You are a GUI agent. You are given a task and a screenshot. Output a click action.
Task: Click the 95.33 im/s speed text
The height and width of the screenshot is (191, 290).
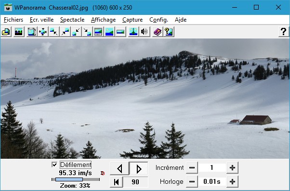(75, 173)
